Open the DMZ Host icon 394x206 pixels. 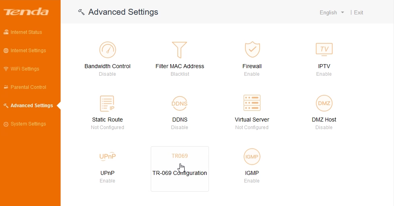[324, 103]
